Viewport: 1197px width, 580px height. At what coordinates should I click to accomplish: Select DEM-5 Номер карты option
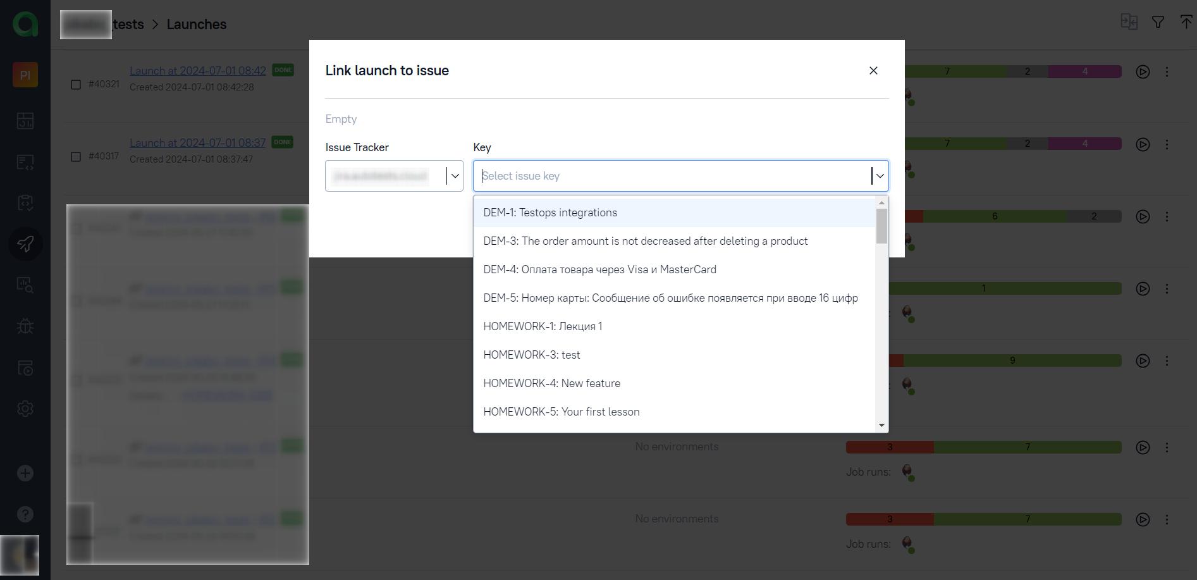coord(675,298)
